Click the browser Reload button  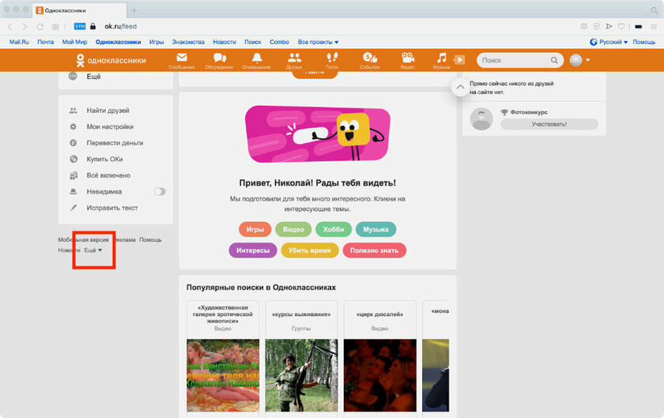point(40,26)
